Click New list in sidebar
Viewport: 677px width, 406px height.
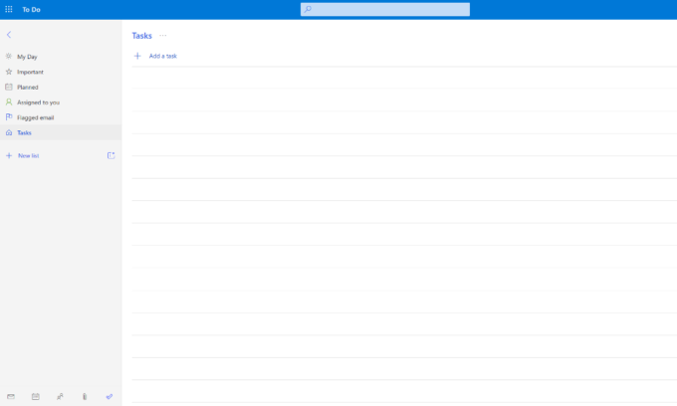[28, 156]
